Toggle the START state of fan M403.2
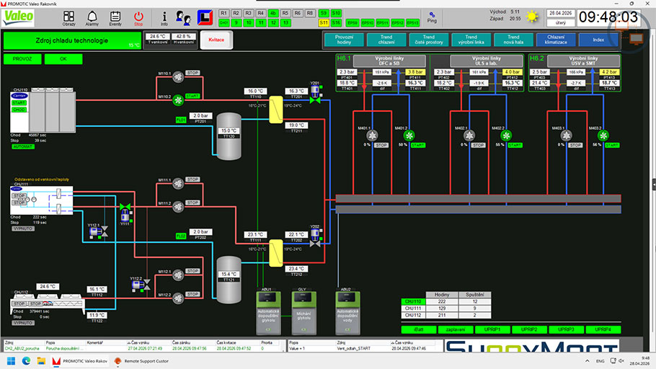This screenshot has height=369, width=656. [611, 145]
